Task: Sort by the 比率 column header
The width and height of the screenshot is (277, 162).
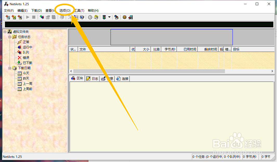Action: coord(156,49)
